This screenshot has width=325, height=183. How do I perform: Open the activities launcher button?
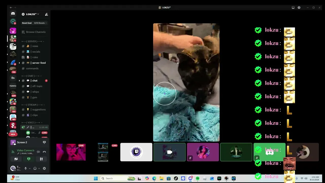[41, 159]
